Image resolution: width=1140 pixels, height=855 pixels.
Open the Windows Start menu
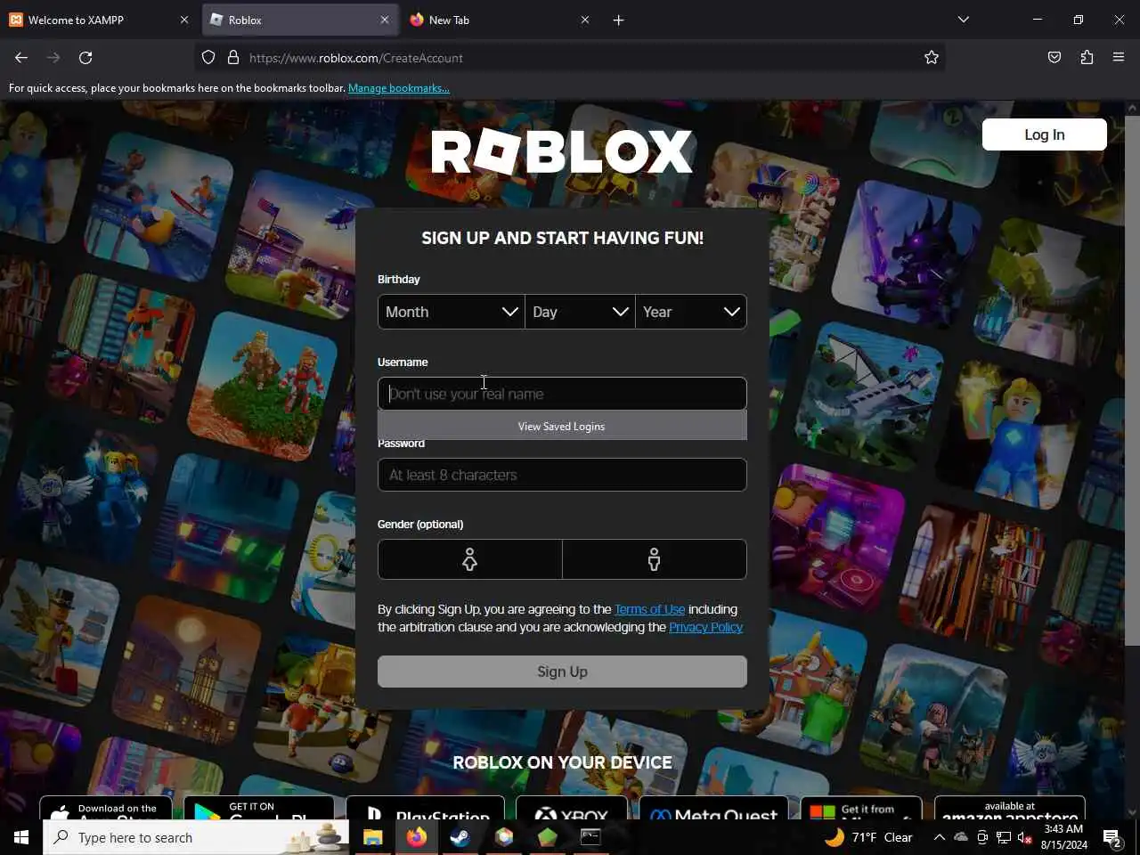pos(21,837)
